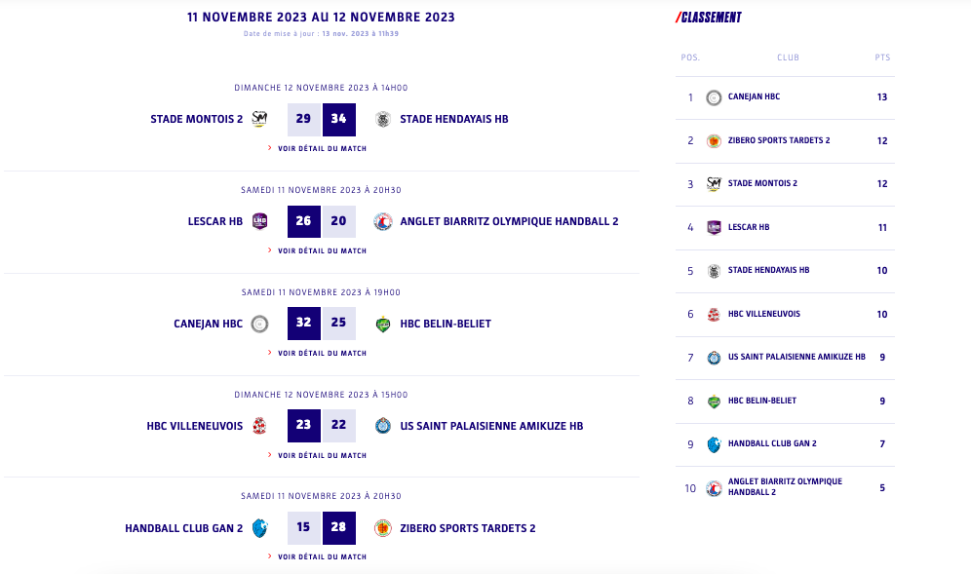Expand match detail for Canejan vs Belin-Beliet
The image size is (971, 574).
322,353
